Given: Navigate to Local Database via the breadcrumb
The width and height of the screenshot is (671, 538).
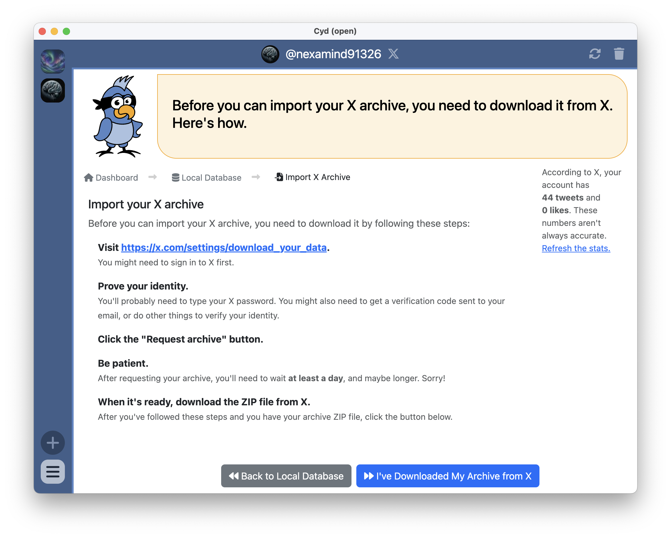Looking at the screenshot, I should click(211, 177).
